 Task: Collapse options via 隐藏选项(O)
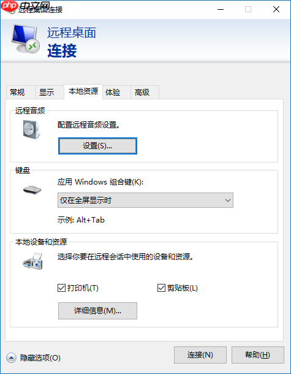tap(40, 358)
